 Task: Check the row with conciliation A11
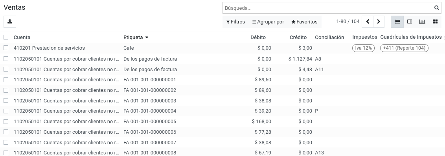coord(6,69)
